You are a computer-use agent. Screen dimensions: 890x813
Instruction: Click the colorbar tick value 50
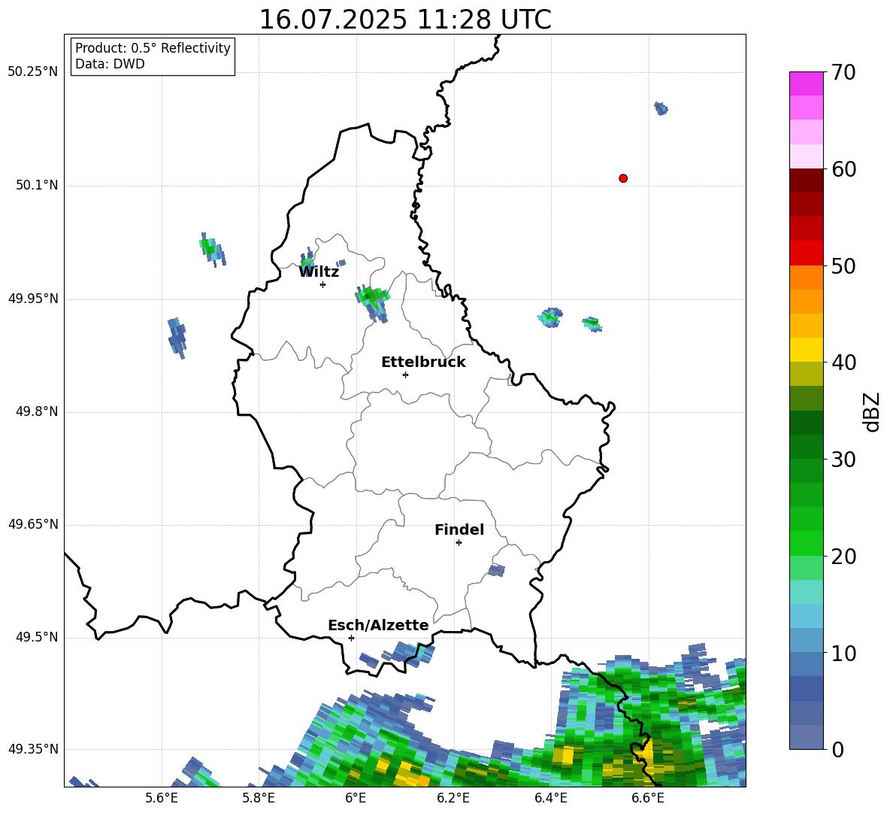point(843,265)
